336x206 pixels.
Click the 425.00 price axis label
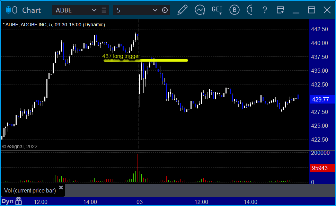point(319,126)
